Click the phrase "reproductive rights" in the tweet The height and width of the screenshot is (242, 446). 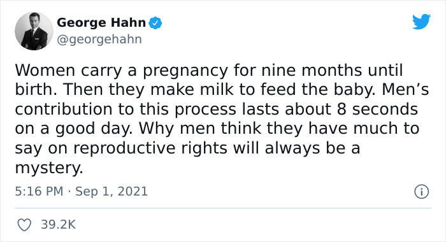pos(150,148)
